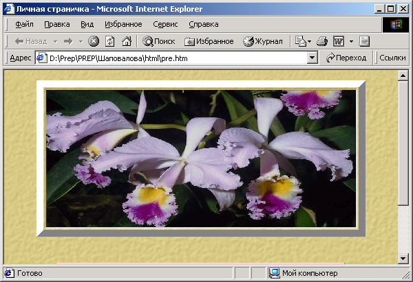The height and width of the screenshot is (282, 413).
Task: Open the Сервис menu
Action: click(x=165, y=24)
